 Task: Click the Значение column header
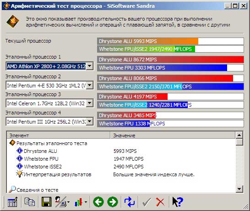pyautogui.click(x=173, y=135)
